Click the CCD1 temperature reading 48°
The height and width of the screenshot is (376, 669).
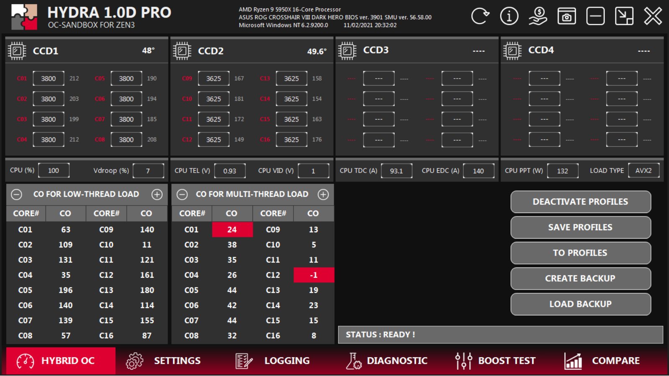(148, 51)
